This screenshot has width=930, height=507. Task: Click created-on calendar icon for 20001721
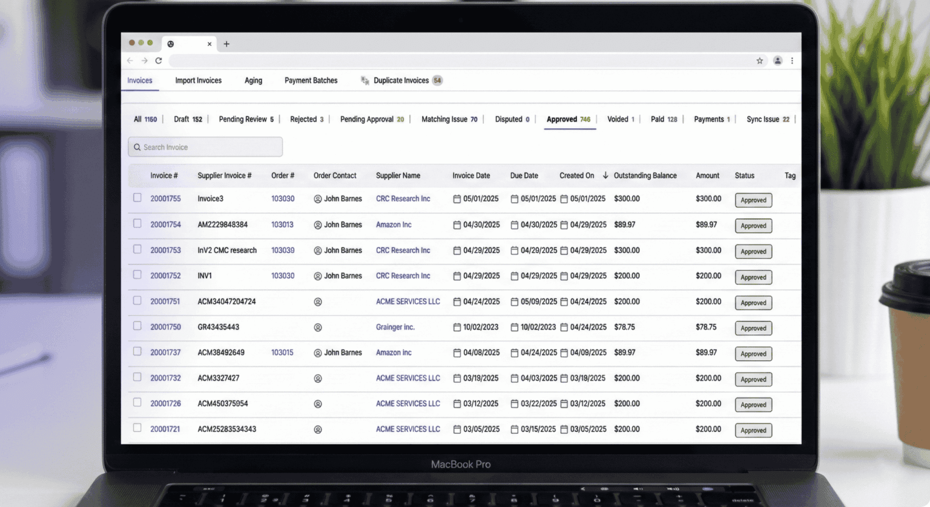click(x=564, y=430)
